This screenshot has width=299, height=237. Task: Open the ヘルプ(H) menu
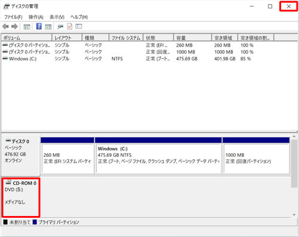(79, 17)
